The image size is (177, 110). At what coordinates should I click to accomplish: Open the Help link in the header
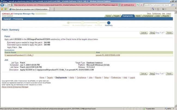163,14
